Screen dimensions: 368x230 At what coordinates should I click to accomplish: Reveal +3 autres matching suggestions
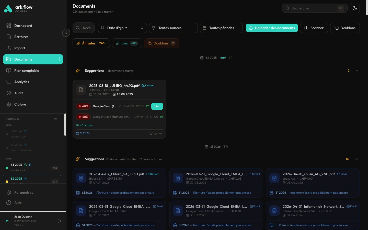click(84, 125)
